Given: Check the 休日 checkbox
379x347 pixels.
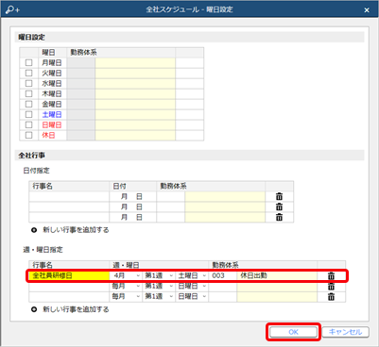Looking at the screenshot, I should coord(28,135).
